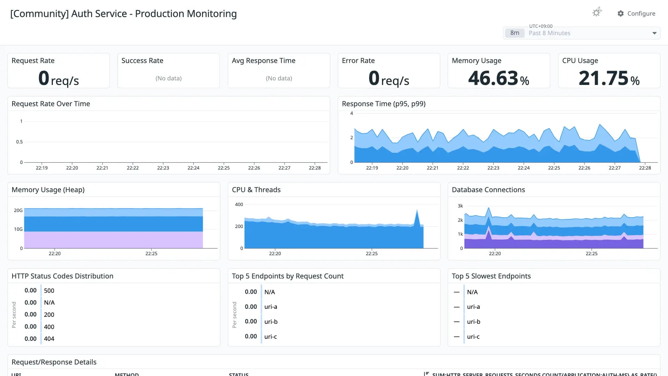Click the Database Connections chart title
Image resolution: width=668 pixels, height=376 pixels.
click(488, 190)
